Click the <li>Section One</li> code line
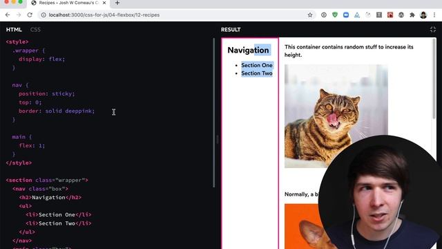The width and height of the screenshot is (442, 249). click(58, 214)
